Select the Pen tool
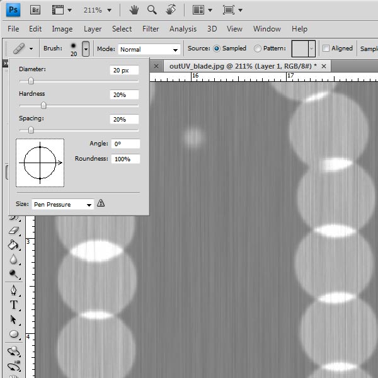This screenshot has height=378, width=378. [x=13, y=290]
